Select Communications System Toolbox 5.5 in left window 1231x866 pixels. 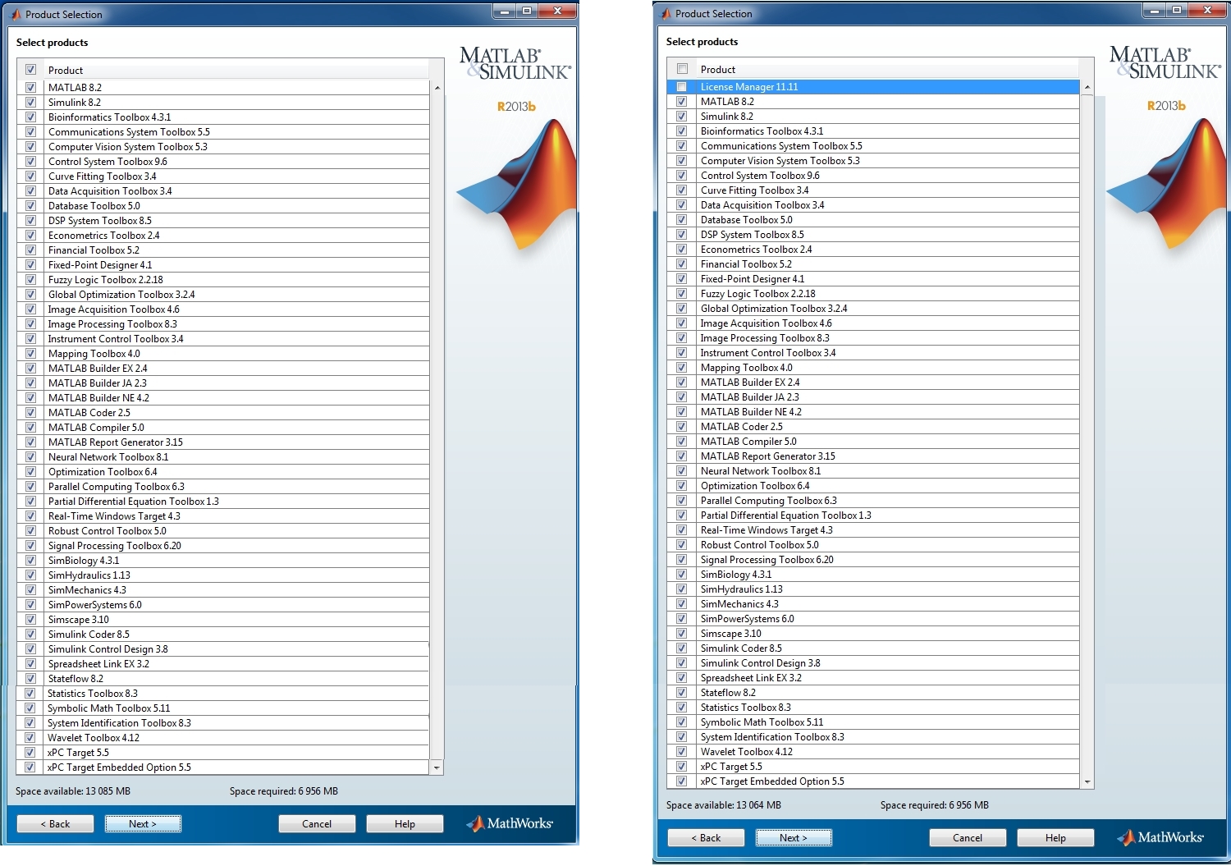223,132
